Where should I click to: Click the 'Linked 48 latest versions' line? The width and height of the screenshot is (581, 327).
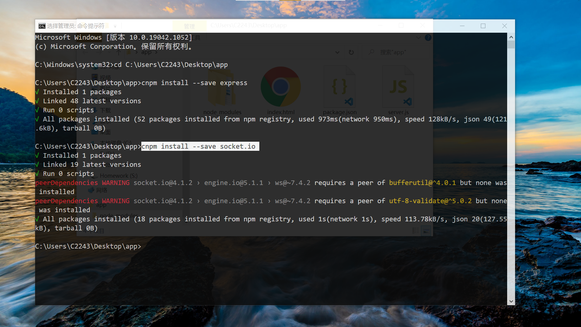pyautogui.click(x=92, y=101)
